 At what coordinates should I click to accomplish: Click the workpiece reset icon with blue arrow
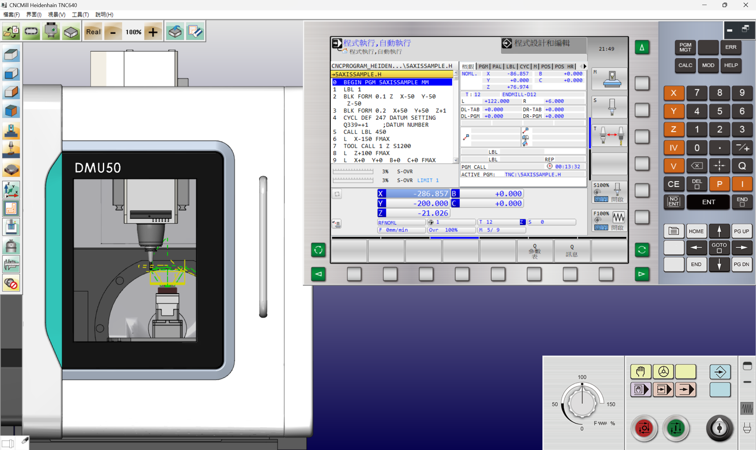pos(175,32)
